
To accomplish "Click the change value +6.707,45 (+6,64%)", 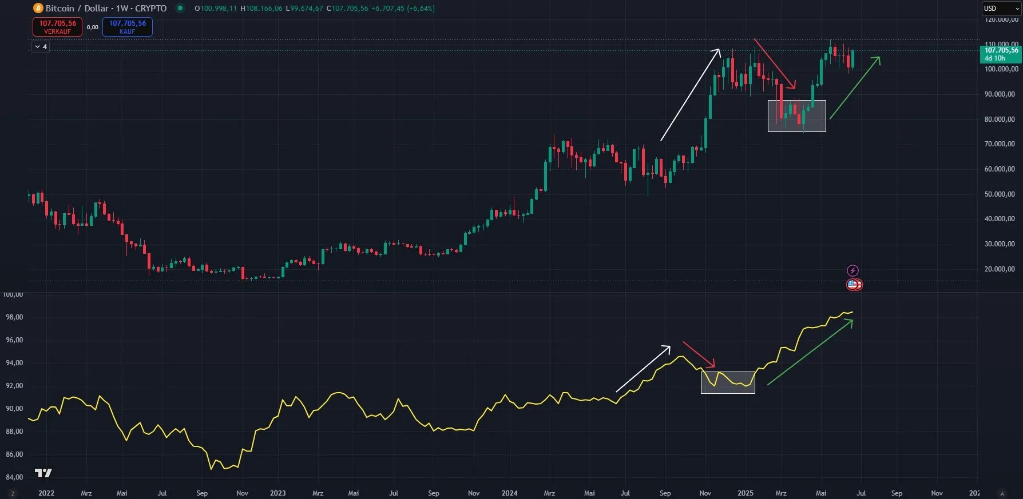I will 403,9.
